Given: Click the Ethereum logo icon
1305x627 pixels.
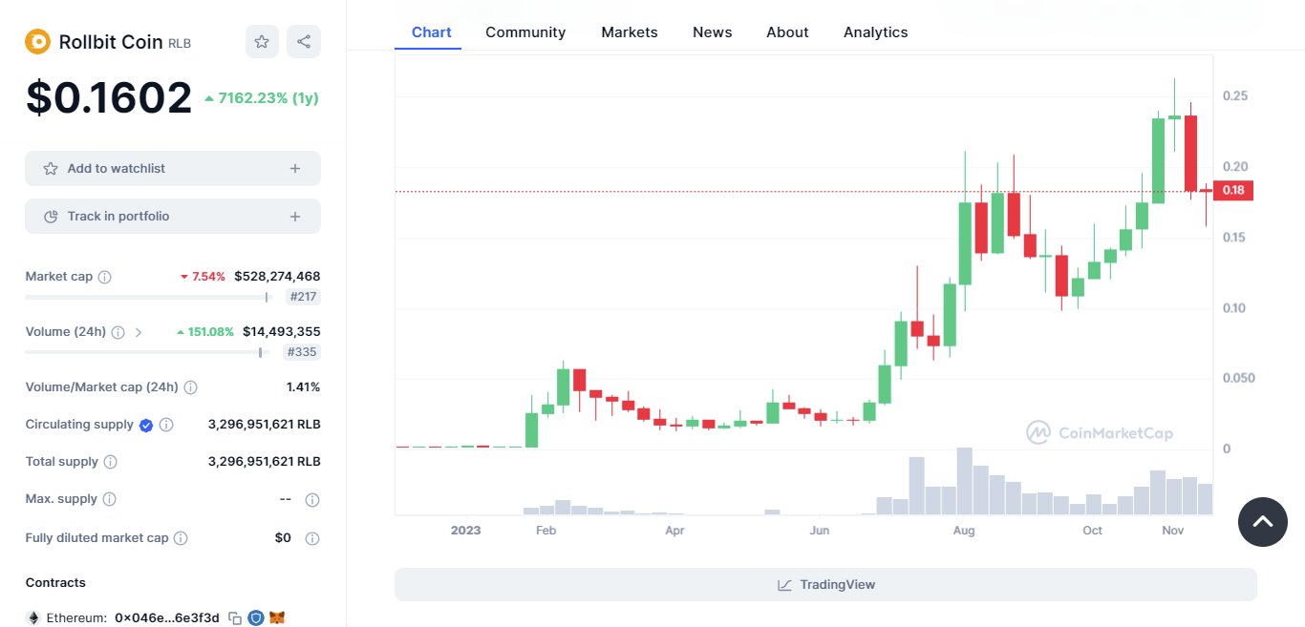Looking at the screenshot, I should 33,618.
